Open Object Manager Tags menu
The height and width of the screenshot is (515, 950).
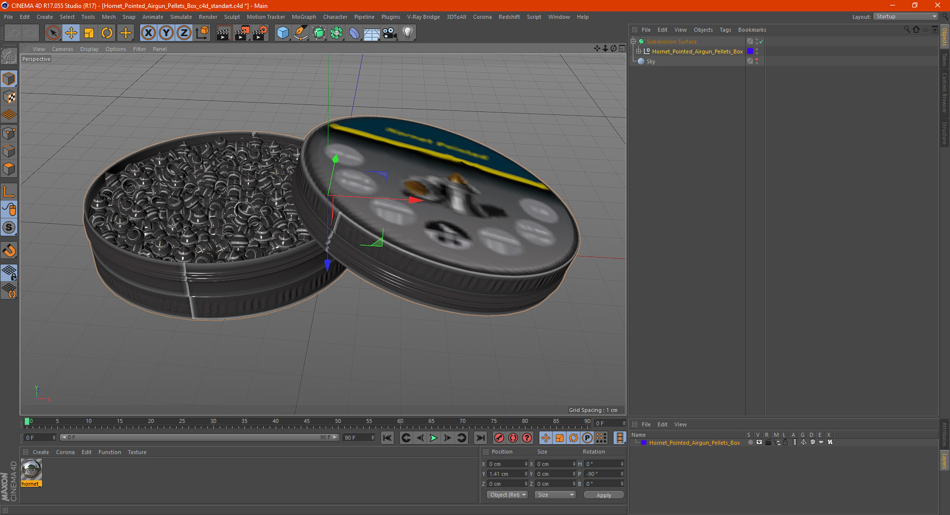pyautogui.click(x=725, y=30)
